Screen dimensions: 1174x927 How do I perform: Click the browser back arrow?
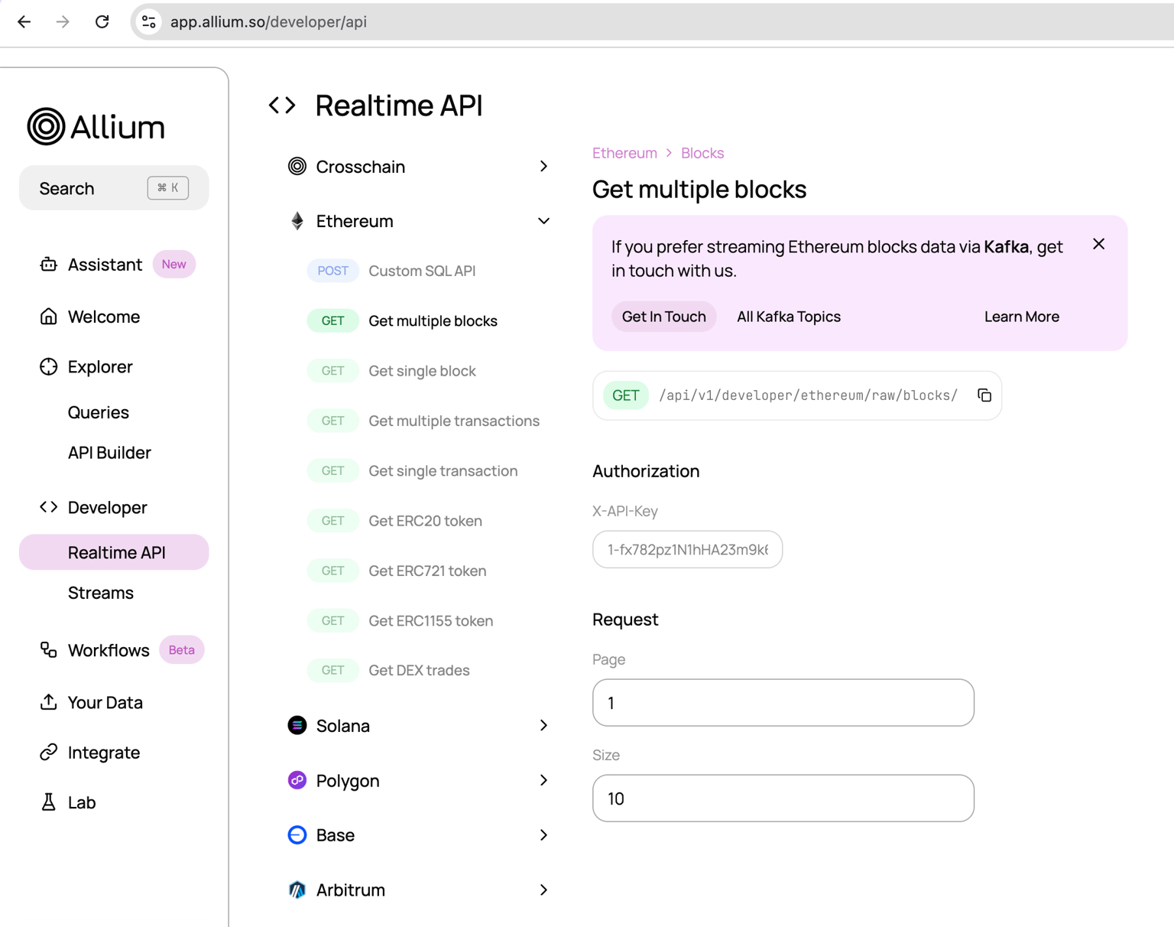tap(24, 21)
